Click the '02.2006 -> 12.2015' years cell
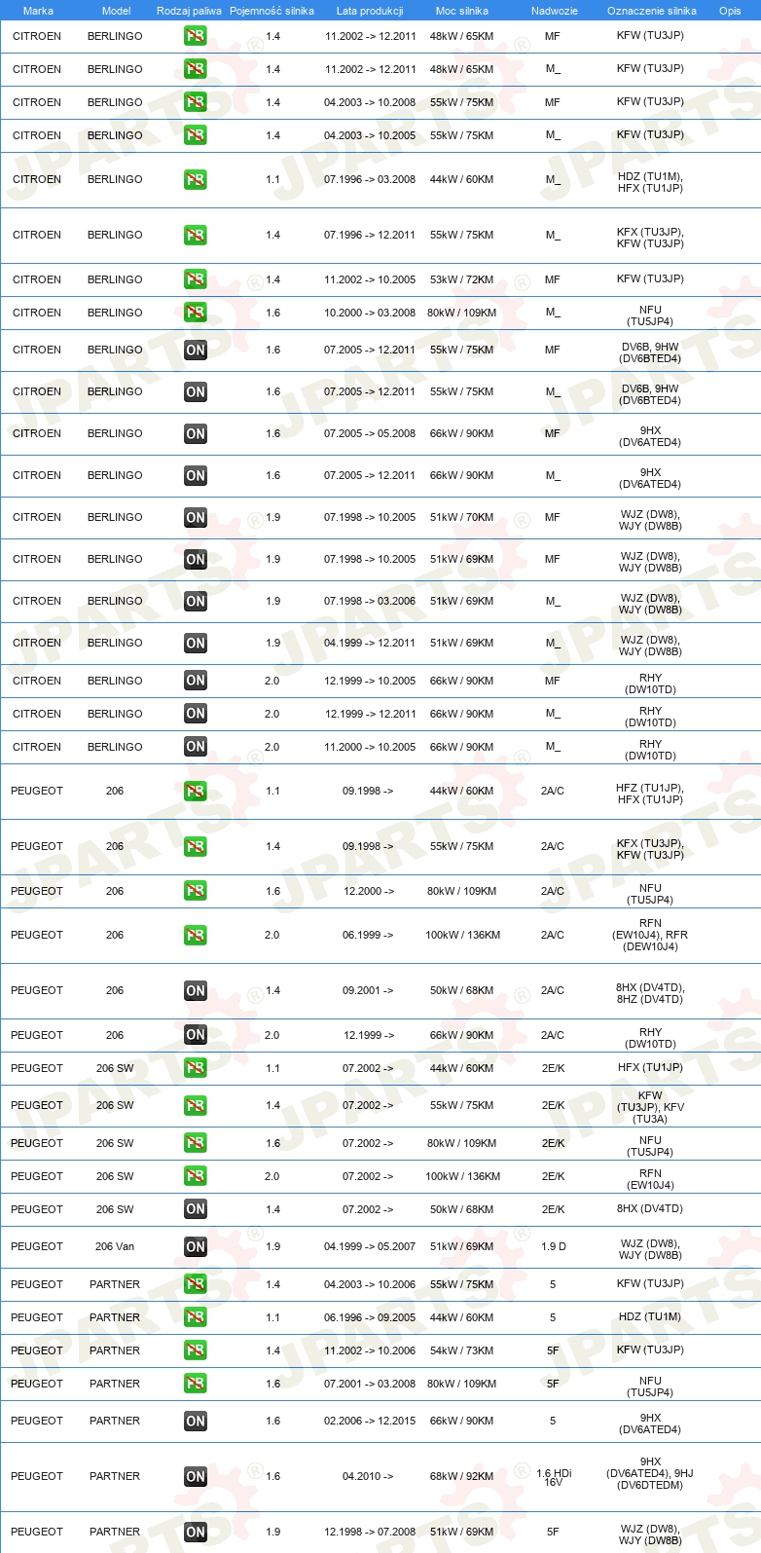 click(x=370, y=1421)
